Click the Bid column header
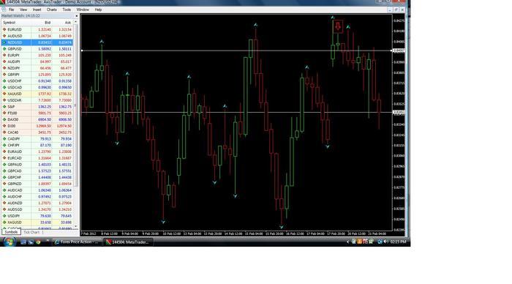This screenshot has height=284, width=512. point(42,23)
